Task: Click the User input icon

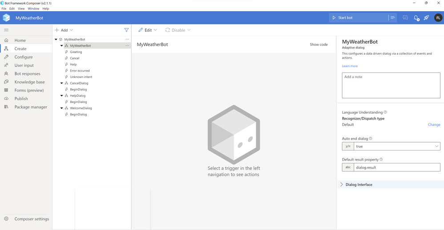Action: coord(6,65)
